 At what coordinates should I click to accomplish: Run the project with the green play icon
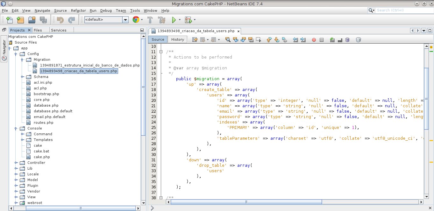(x=174, y=20)
